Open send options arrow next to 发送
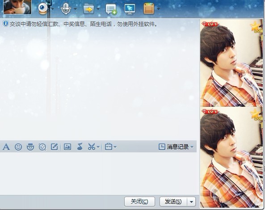The width and height of the screenshot is (265, 210). 191,202
